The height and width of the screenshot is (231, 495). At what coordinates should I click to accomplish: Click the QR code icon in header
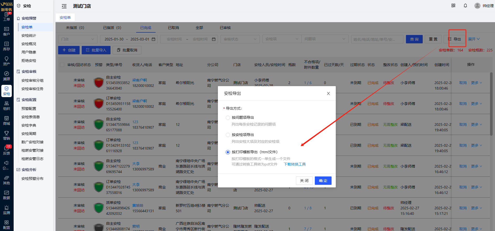pyautogui.click(x=453, y=6)
